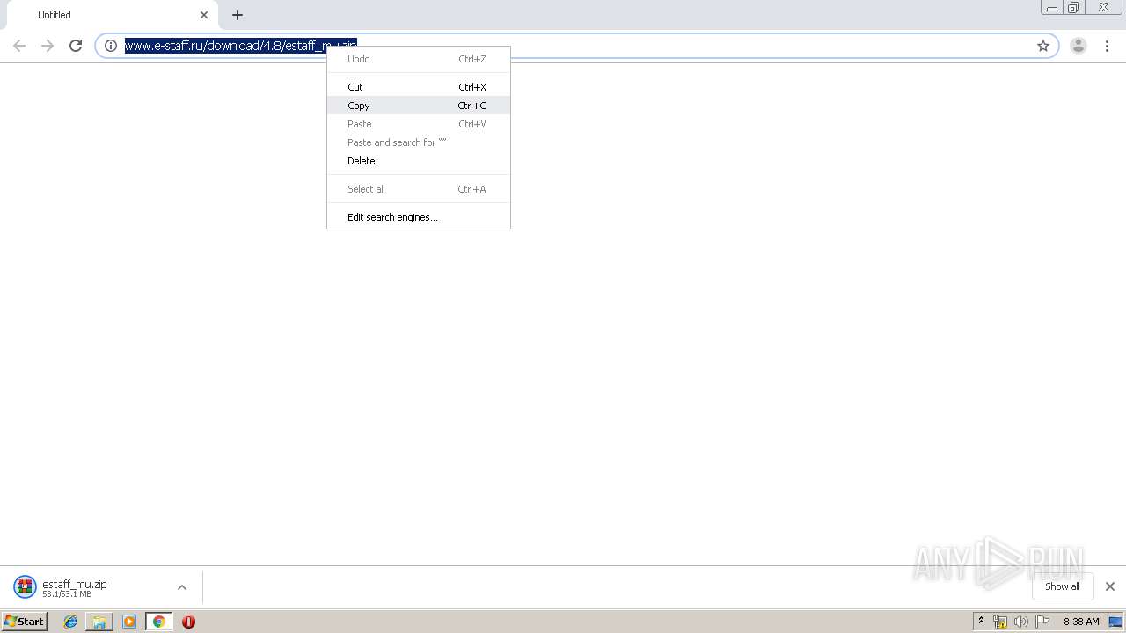The image size is (1126, 633).
Task: Restore down the Chrome window
Action: (x=1074, y=8)
